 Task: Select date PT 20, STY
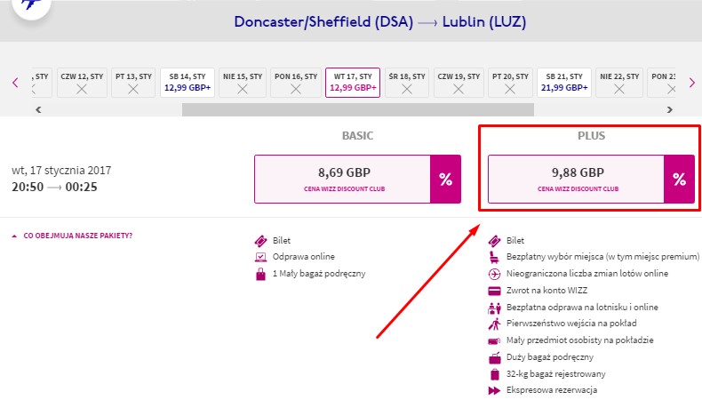point(510,83)
